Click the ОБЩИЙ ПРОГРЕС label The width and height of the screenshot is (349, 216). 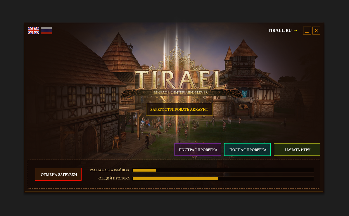[x=114, y=178]
